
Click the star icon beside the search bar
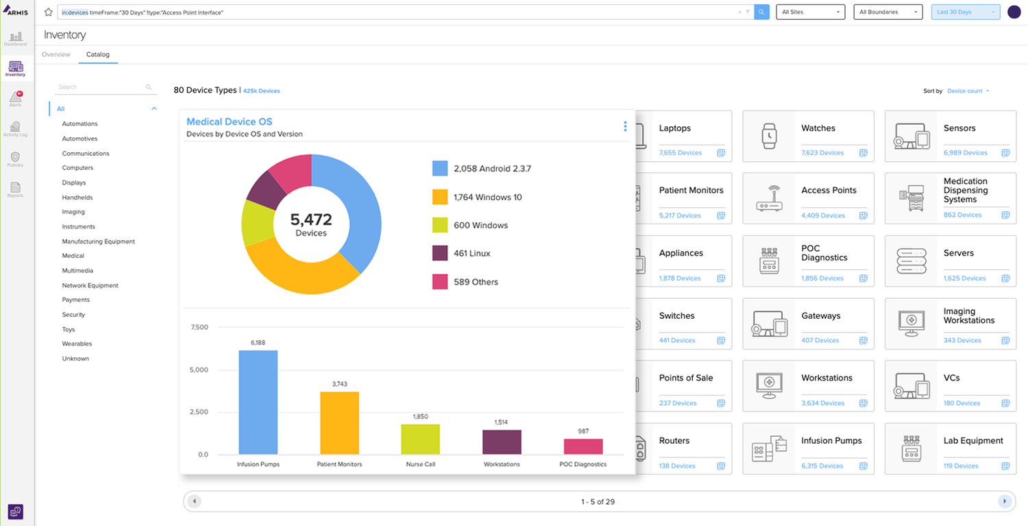(47, 12)
